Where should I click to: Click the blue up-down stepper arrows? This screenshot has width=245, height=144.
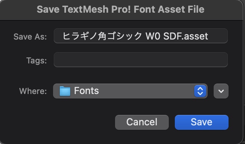click(200, 91)
